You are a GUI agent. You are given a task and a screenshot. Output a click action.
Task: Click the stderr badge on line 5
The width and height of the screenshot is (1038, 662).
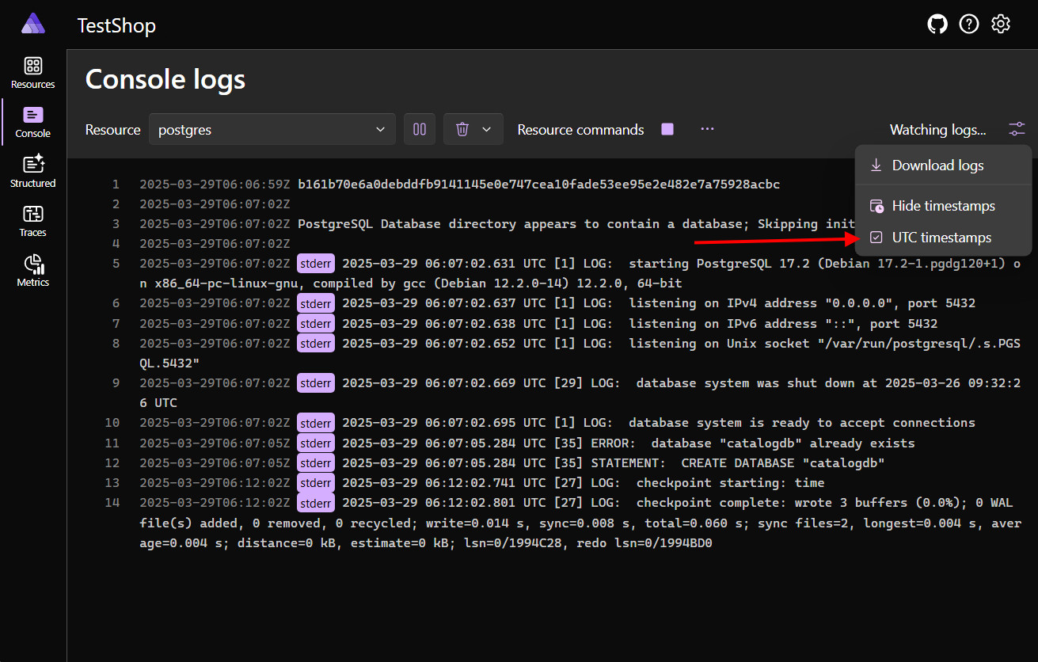315,262
